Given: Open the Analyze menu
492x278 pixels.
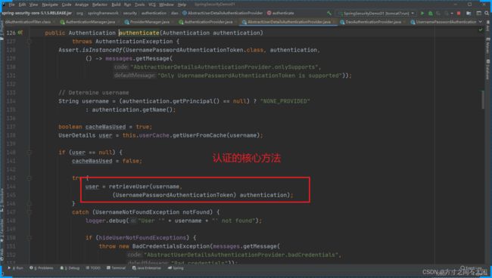Looking at the screenshot, I should pos(82,5).
